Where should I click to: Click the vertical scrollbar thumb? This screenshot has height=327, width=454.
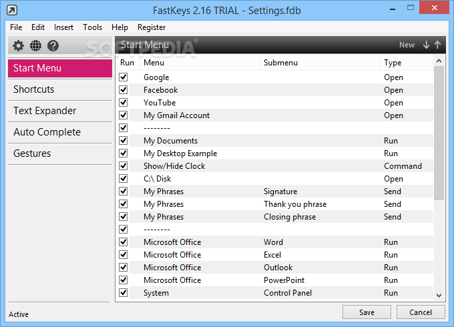(439, 133)
